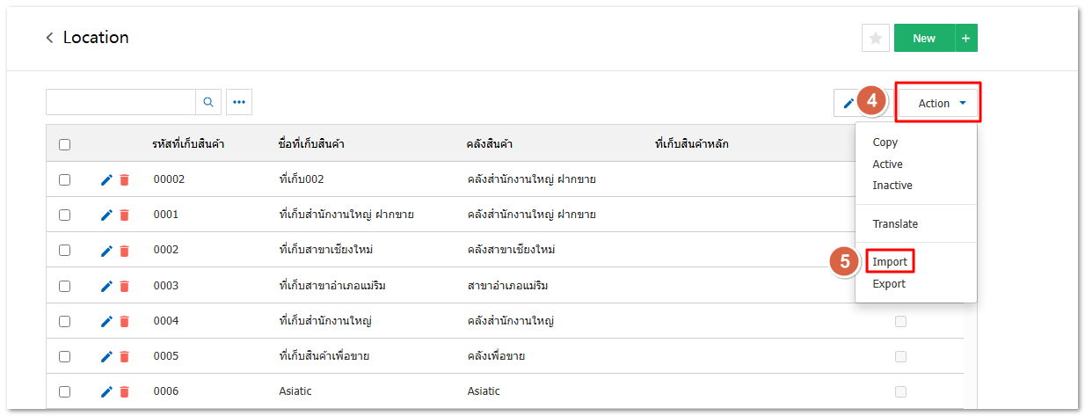Click the back arrow beside Location
Screen dimensions: 1085x416
[x=50, y=38]
